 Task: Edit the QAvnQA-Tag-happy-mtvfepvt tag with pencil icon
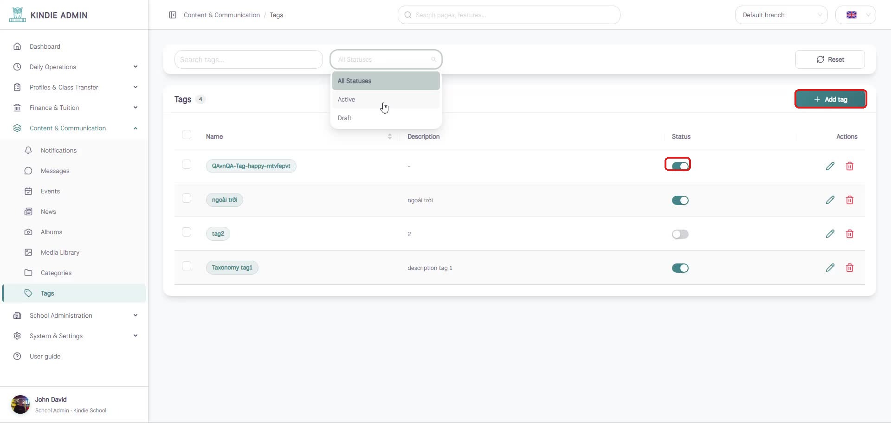pyautogui.click(x=830, y=166)
